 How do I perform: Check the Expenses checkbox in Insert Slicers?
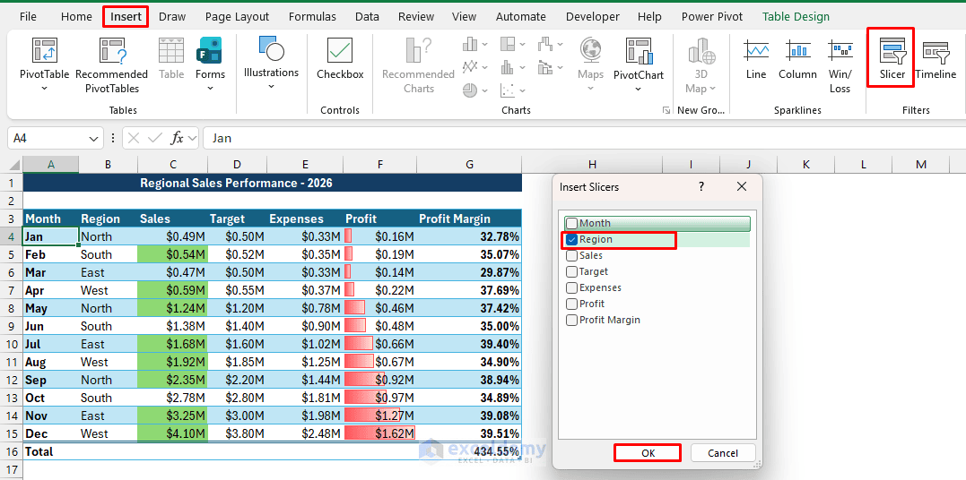571,287
